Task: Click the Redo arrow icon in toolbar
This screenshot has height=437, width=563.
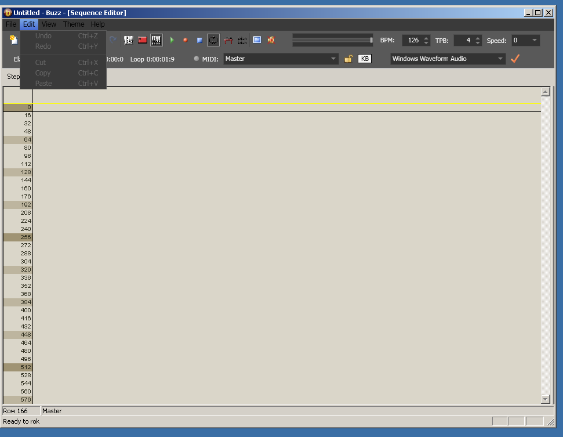Action: 112,39
